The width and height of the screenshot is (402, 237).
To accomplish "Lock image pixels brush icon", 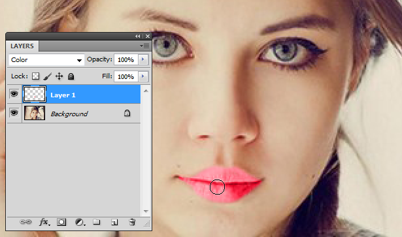I will (x=48, y=76).
